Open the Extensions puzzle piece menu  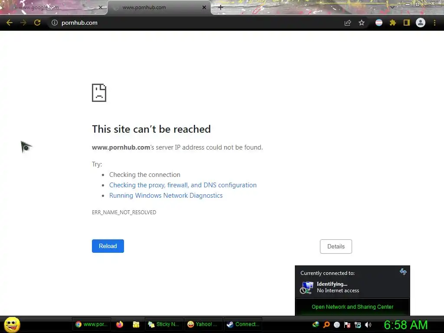click(x=392, y=23)
